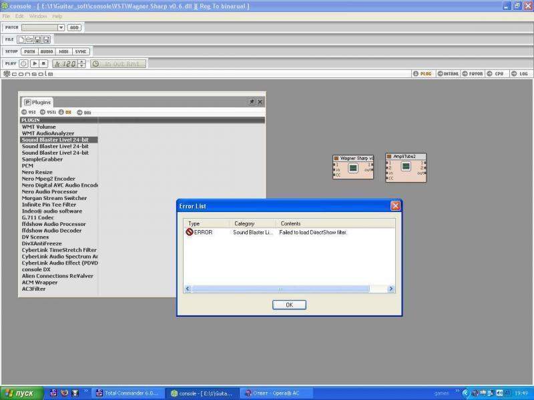534x400 pixels.
Task: Click the Save As disk icon
Action: [46, 40]
